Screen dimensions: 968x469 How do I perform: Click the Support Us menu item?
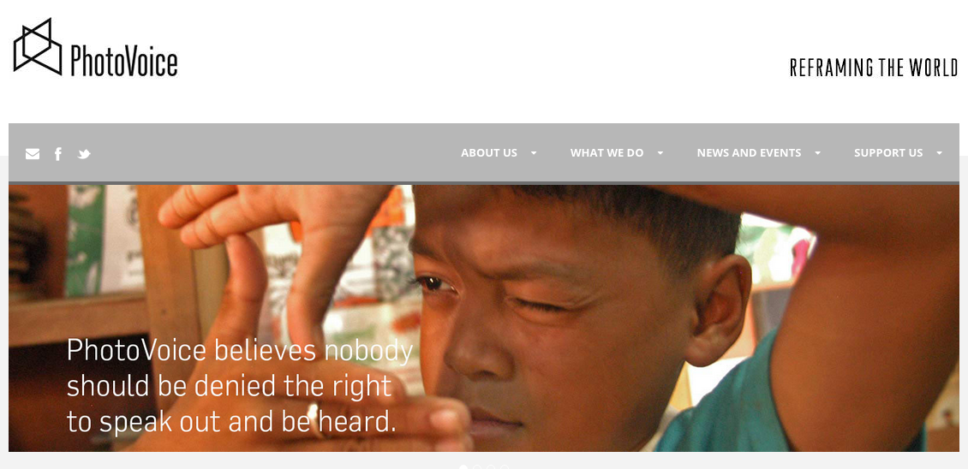888,153
